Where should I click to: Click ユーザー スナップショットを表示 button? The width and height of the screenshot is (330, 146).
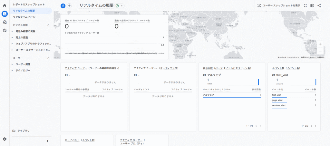[x=279, y=5]
